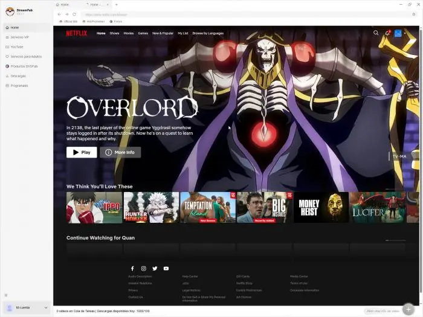Screen dimensions: 423x317
Task: Open the Lucifer thumbnail
Action: 378,207
